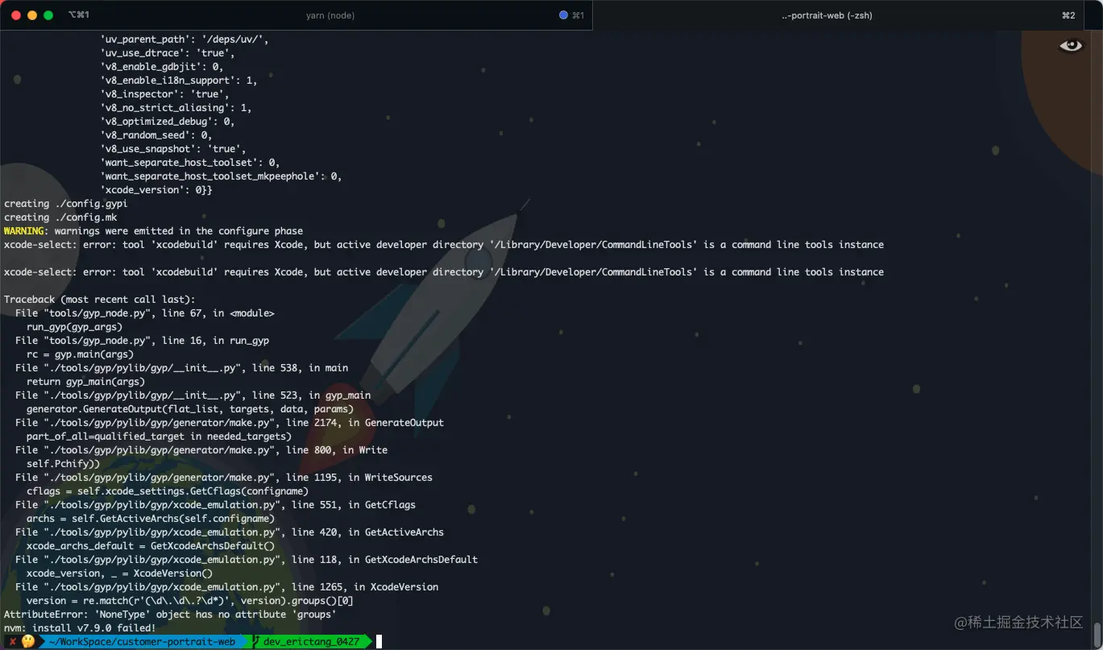Screen dimensions: 1103x650
Task: Click the 'rc = gyp.main(args)' code line
Action: click(x=80, y=354)
